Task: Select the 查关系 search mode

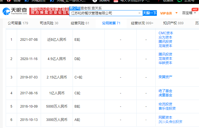Action: click(x=97, y=8)
